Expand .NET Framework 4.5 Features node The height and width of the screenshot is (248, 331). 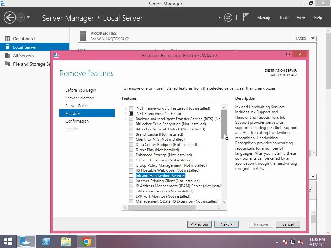point(126,114)
